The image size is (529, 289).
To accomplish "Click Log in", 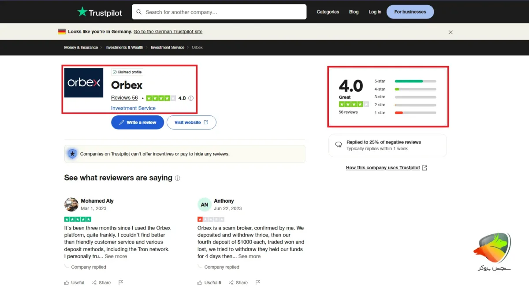I will 375,12.
